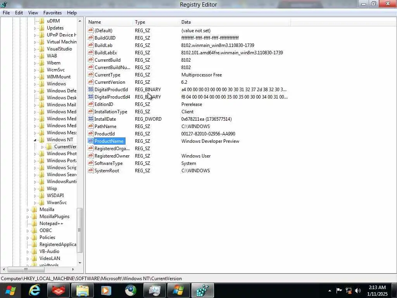Viewport: 397px width, 298px height.
Task: Select the WSDAPI tree key
Action: click(55, 196)
